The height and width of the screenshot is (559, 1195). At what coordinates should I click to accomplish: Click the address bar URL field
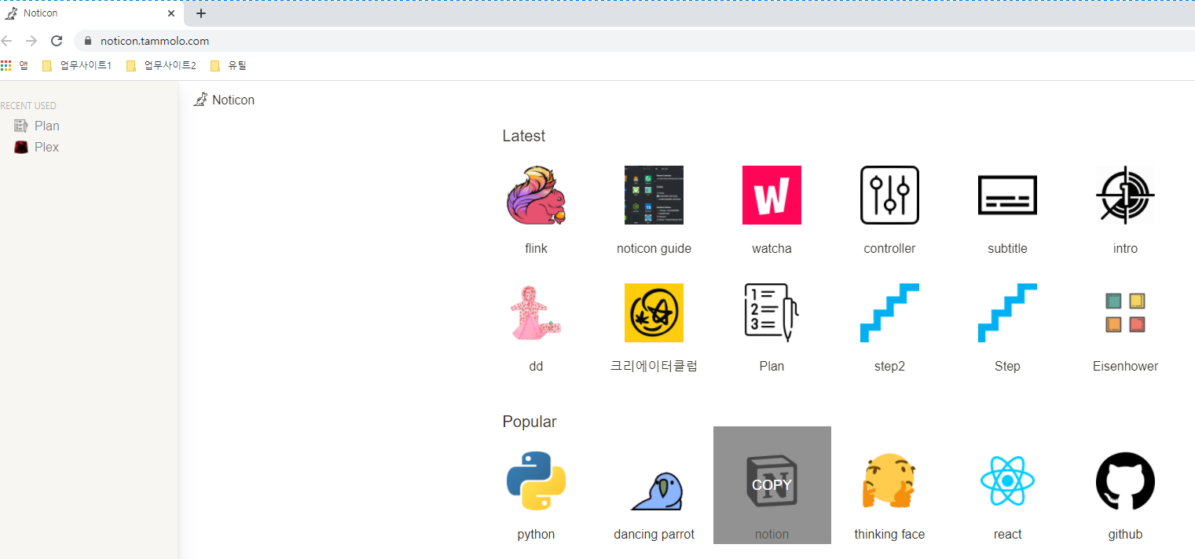(634, 41)
